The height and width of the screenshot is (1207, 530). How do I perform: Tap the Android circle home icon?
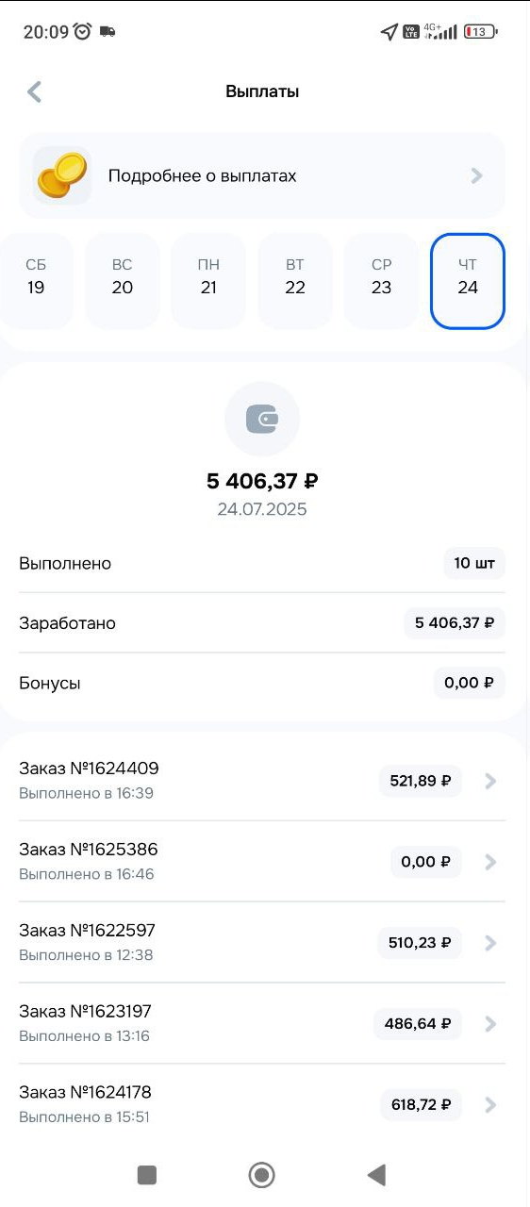pyautogui.click(x=261, y=1174)
